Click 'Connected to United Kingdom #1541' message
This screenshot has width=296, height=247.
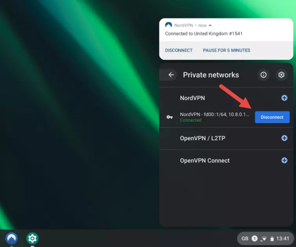(x=204, y=34)
